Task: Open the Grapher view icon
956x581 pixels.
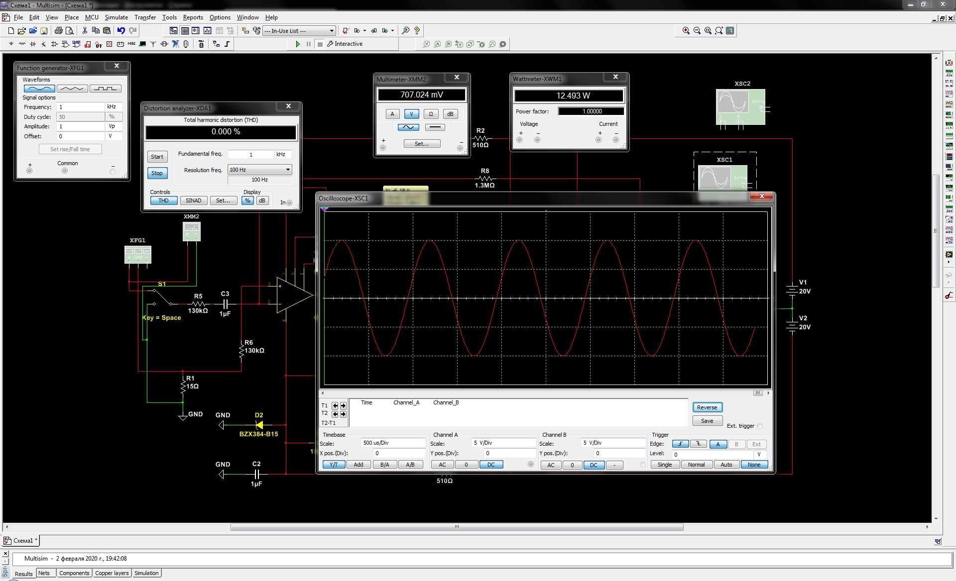Action: click(x=207, y=30)
